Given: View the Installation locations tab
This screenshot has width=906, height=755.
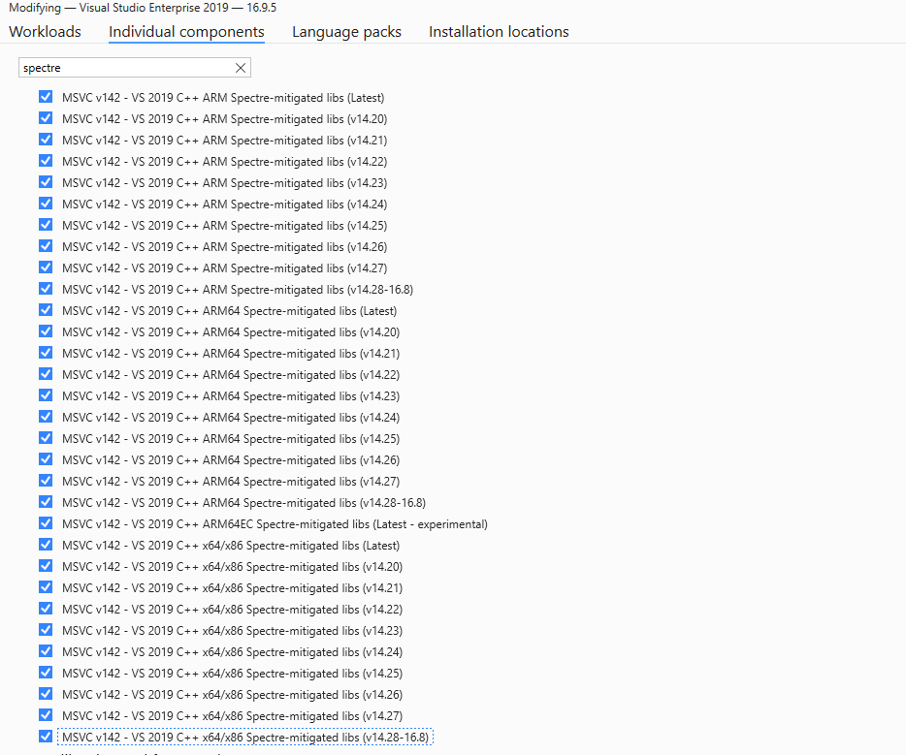Looking at the screenshot, I should 498,31.
